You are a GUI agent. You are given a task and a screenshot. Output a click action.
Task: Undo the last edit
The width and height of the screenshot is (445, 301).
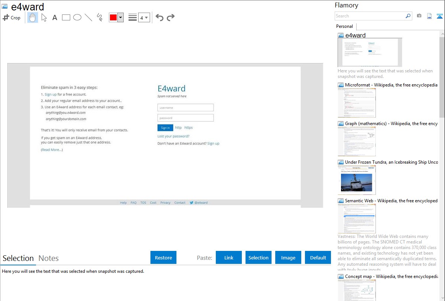[x=159, y=17]
